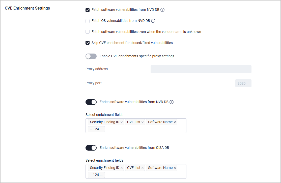
Task: Click info icon beside Enrich from NVD DB
Action: (172, 102)
